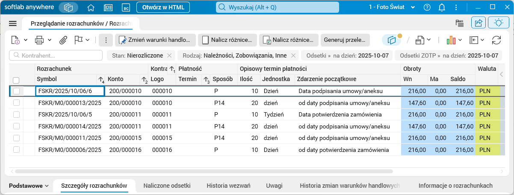514x195 pixels.
Task: Check the row FSKR/M0/000013/2025 checkbox
Action: [16, 103]
